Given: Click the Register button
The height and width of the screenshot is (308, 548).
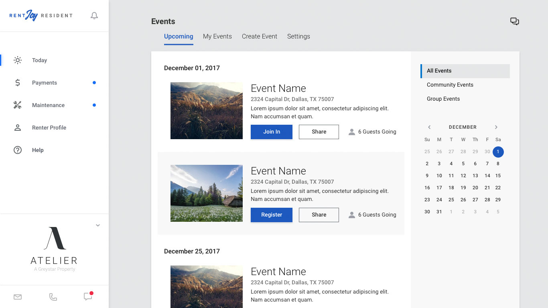Looking at the screenshot, I should [x=272, y=215].
